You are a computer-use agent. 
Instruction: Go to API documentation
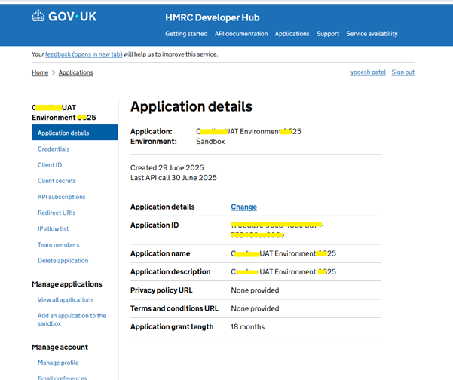[x=241, y=34]
